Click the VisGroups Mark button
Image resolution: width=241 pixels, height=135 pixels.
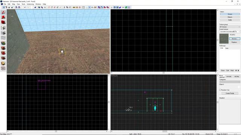(x=232, y=70)
